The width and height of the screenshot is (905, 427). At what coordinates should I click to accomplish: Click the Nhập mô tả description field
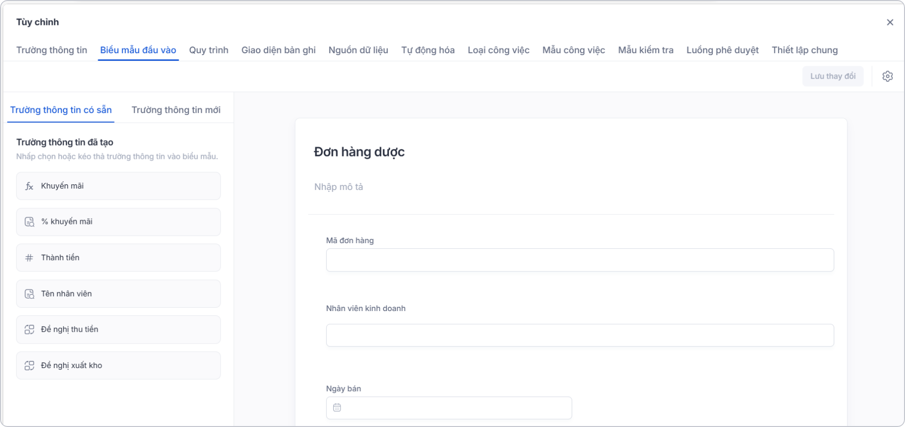338,187
